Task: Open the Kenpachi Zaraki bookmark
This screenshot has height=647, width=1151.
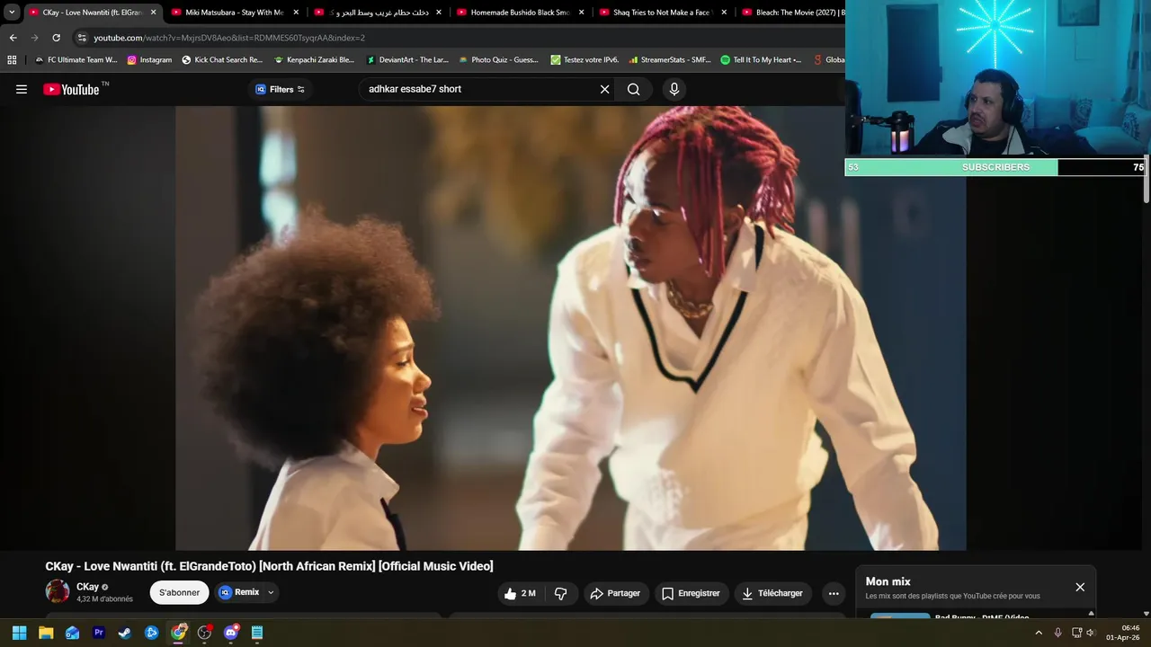Action: 314,60
